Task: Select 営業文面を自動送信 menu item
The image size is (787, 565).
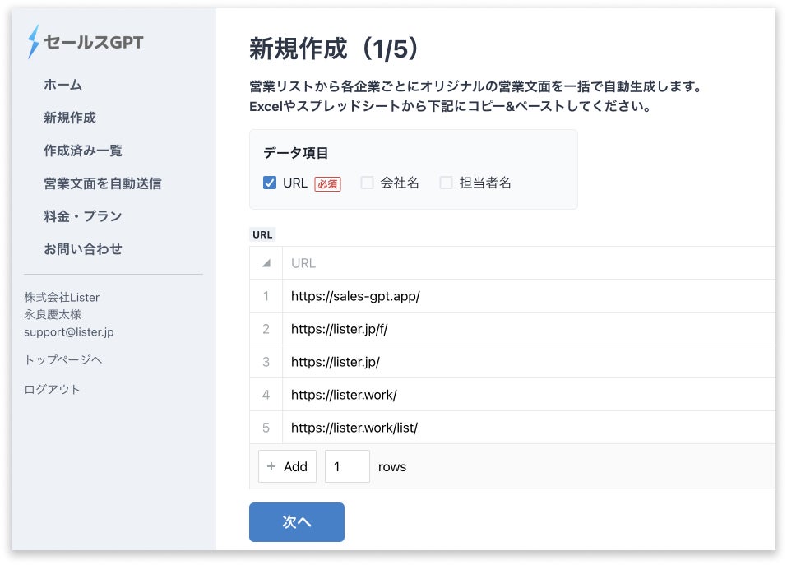Action: (x=102, y=183)
